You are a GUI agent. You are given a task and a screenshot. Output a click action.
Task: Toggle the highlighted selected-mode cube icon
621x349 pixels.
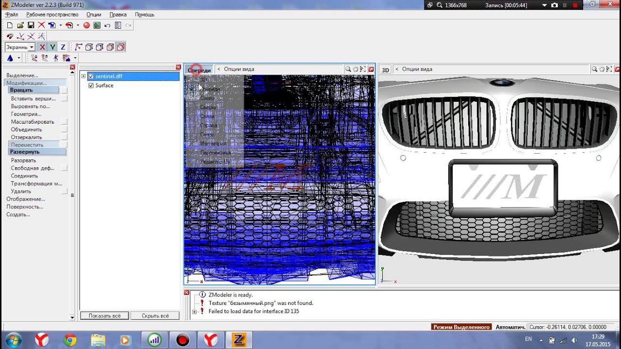[x=121, y=47]
